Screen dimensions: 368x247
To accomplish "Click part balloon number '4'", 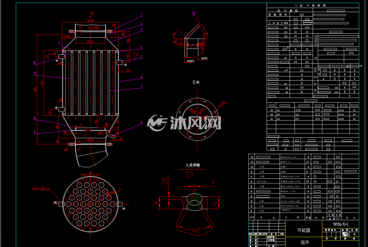I will pos(141,48).
